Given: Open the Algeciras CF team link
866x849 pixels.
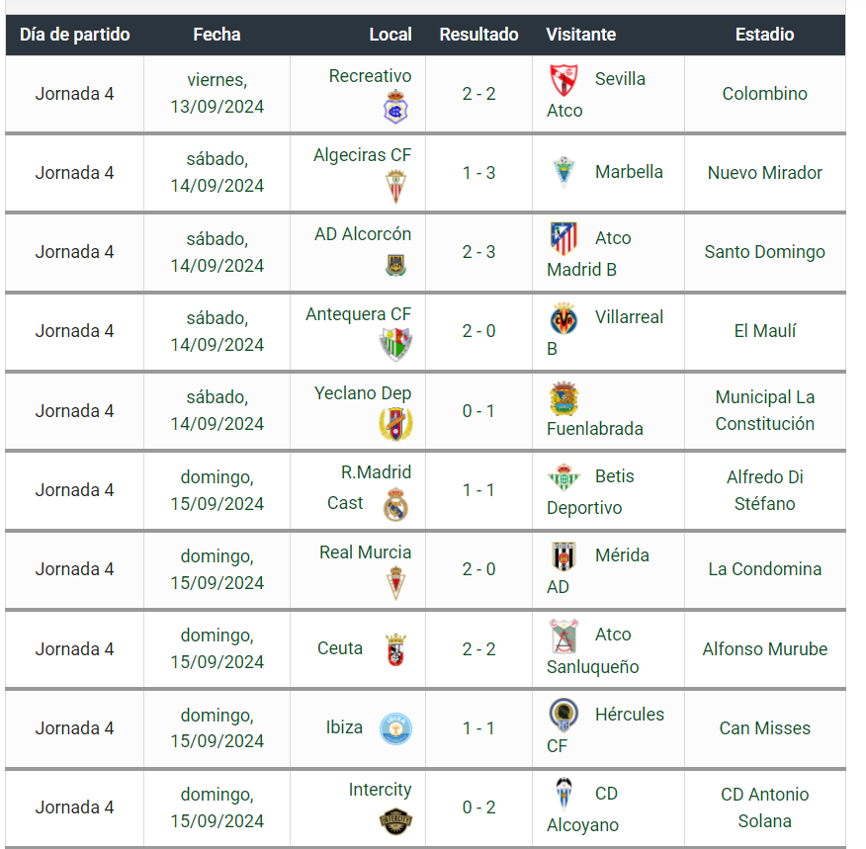Looking at the screenshot, I should click(x=362, y=155).
